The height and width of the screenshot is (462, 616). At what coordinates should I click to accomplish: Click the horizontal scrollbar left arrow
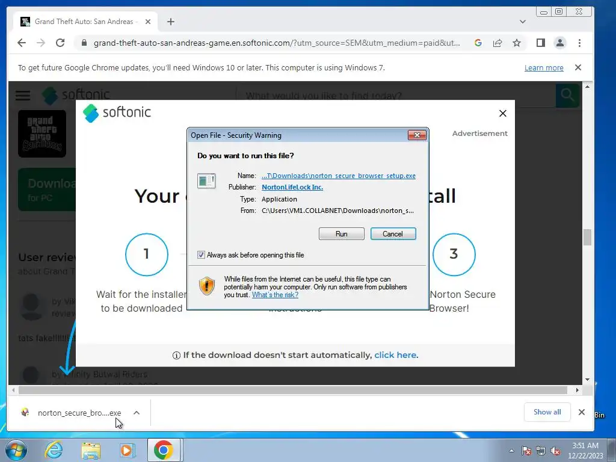13,390
